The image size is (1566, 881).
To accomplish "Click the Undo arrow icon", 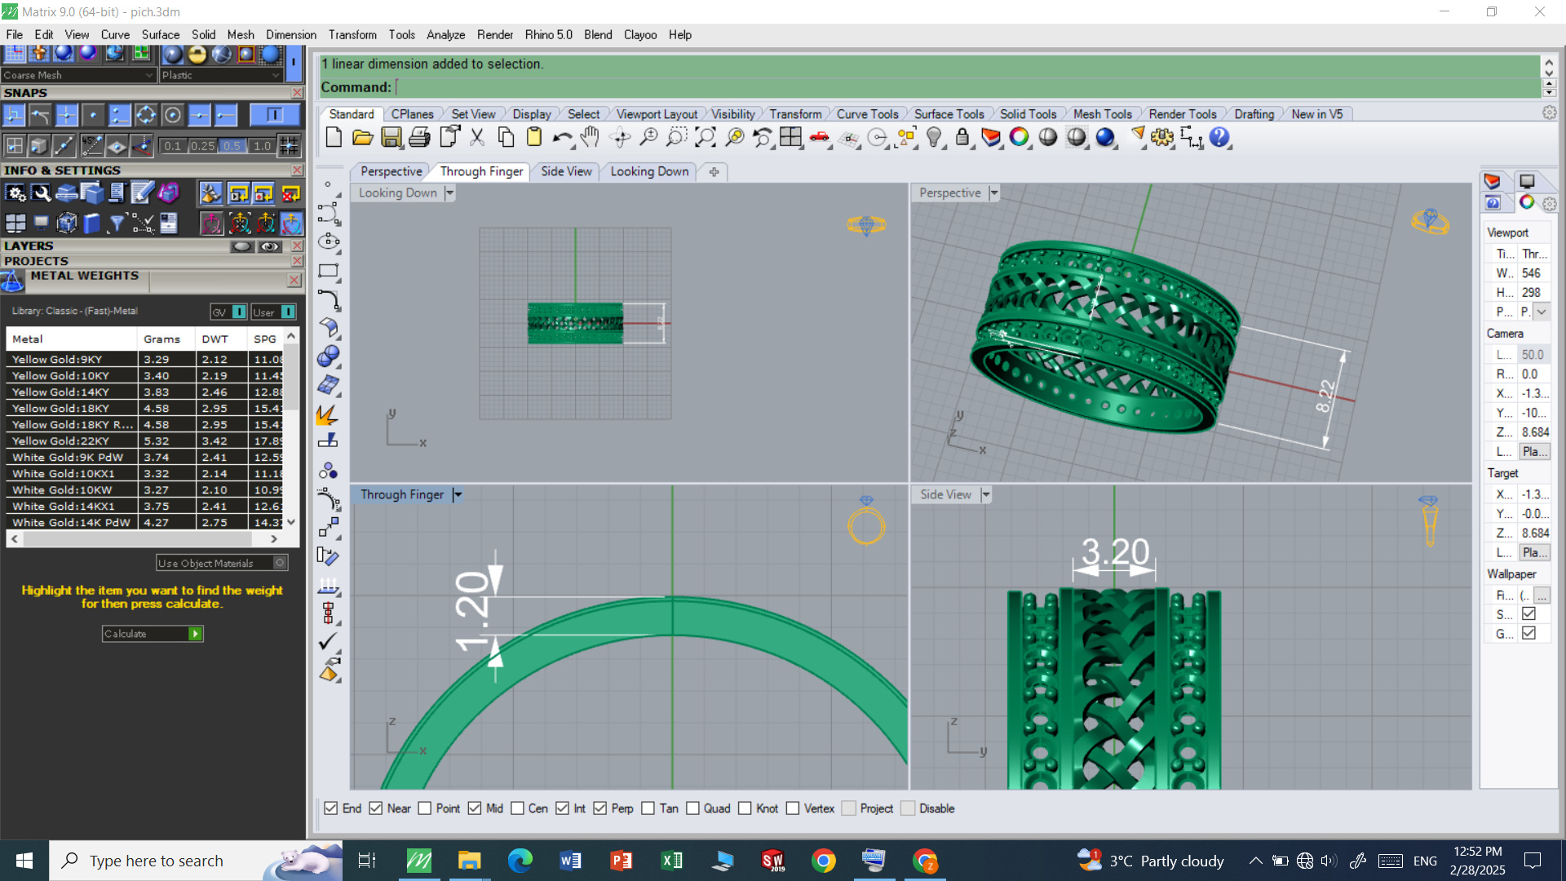I will click(x=562, y=137).
